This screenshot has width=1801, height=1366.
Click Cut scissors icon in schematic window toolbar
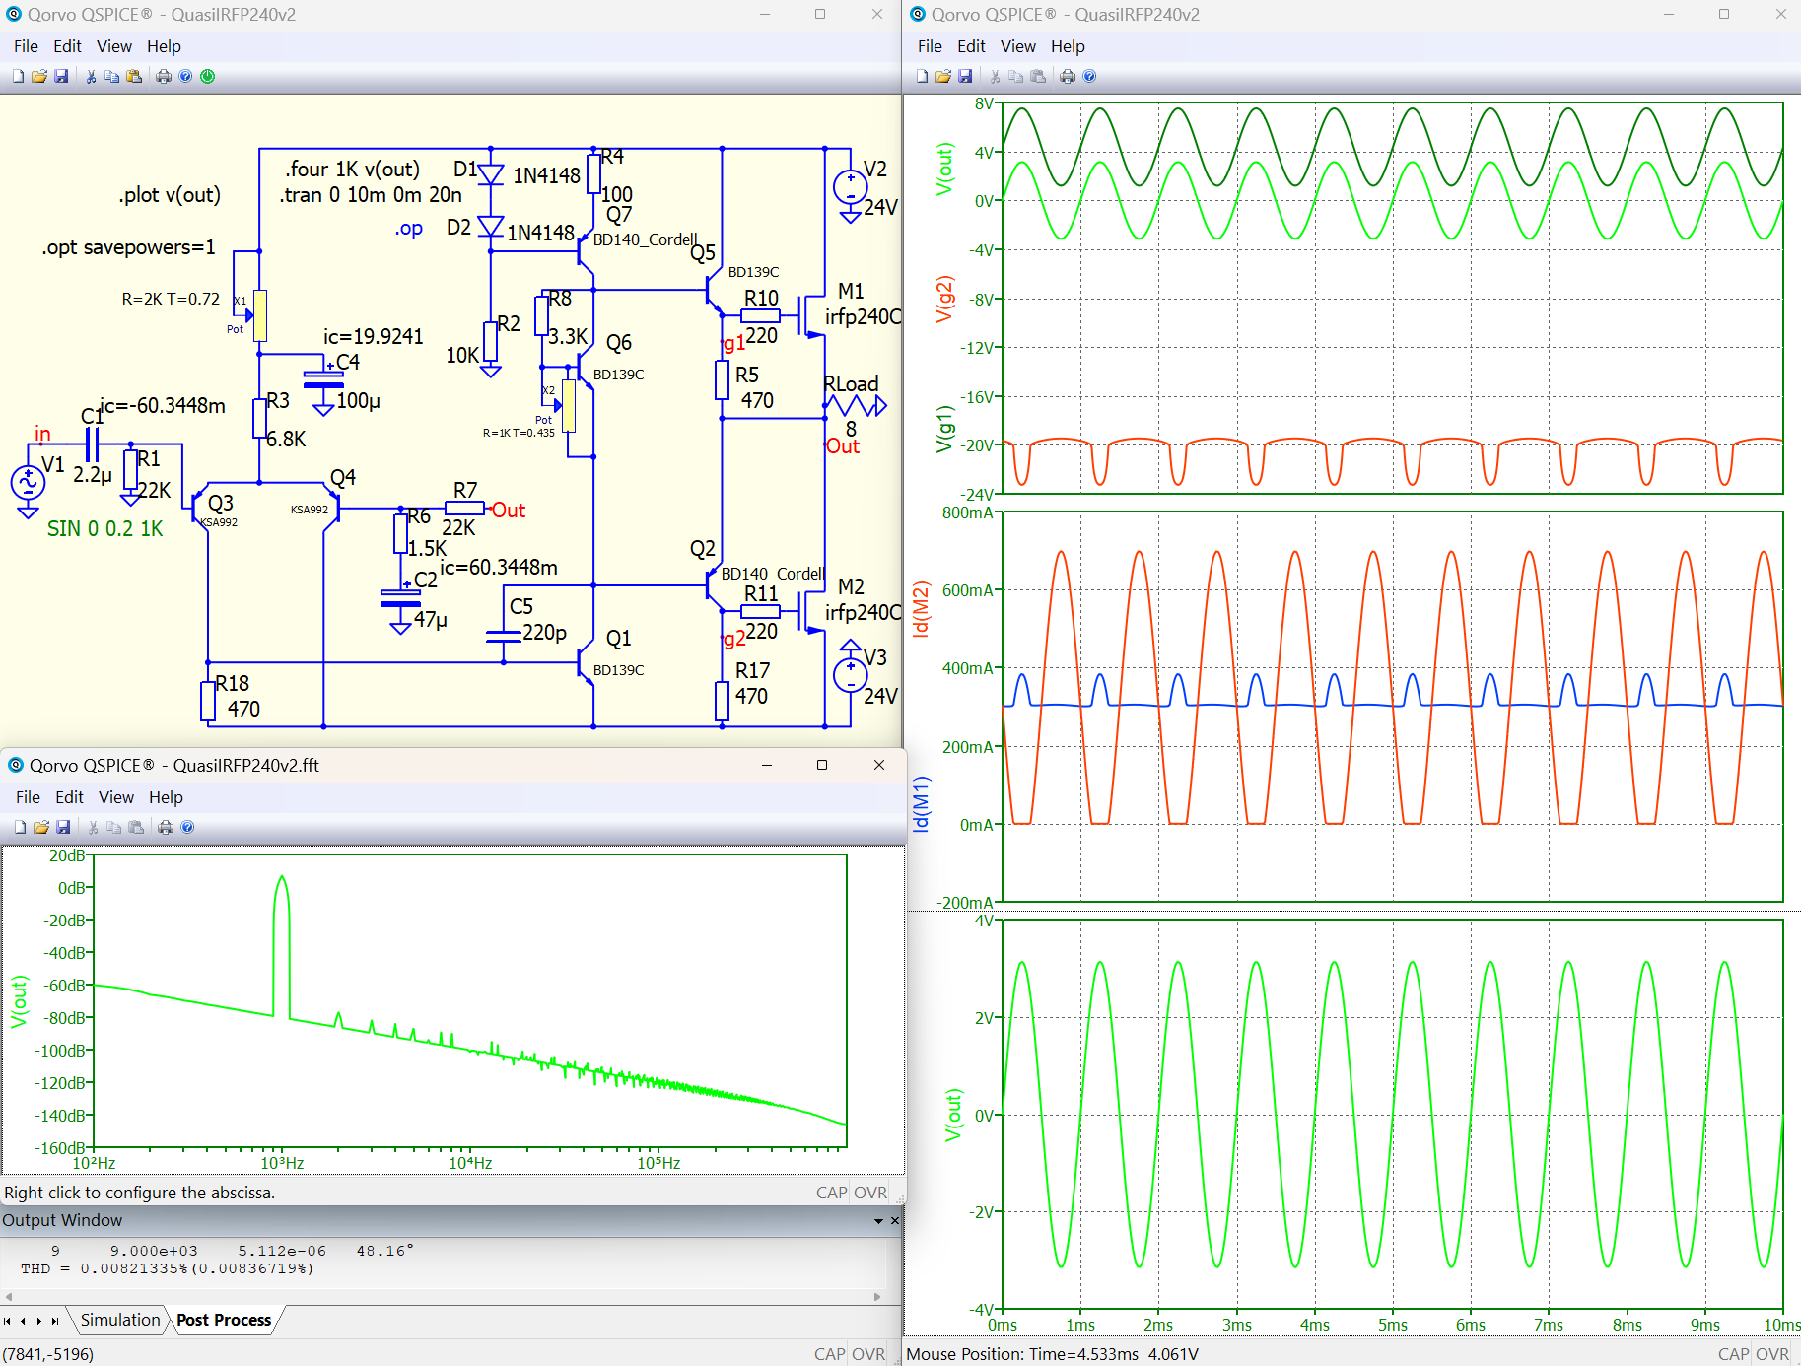[x=91, y=76]
